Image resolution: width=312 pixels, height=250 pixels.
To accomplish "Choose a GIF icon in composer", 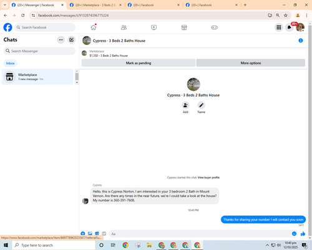I will coord(104,234).
